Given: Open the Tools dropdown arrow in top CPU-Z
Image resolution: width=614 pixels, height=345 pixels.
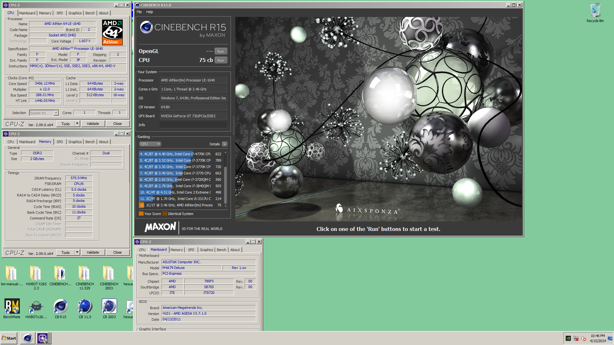Looking at the screenshot, I should [77, 124].
